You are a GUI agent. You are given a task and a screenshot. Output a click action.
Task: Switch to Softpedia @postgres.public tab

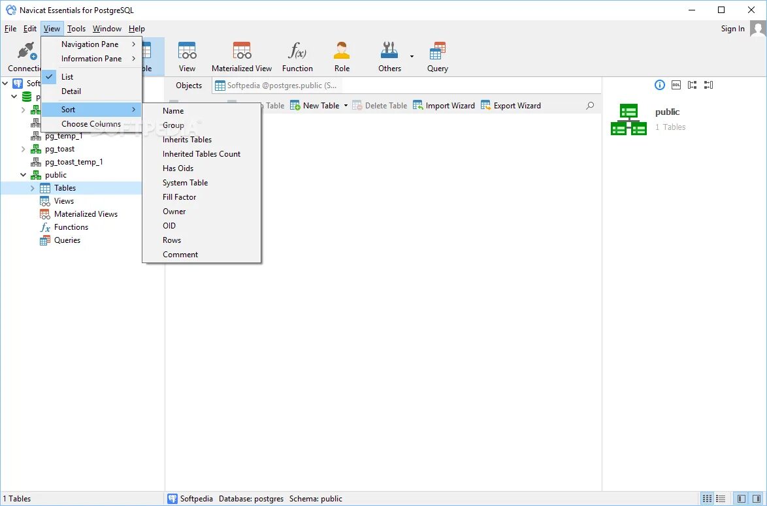tap(277, 86)
